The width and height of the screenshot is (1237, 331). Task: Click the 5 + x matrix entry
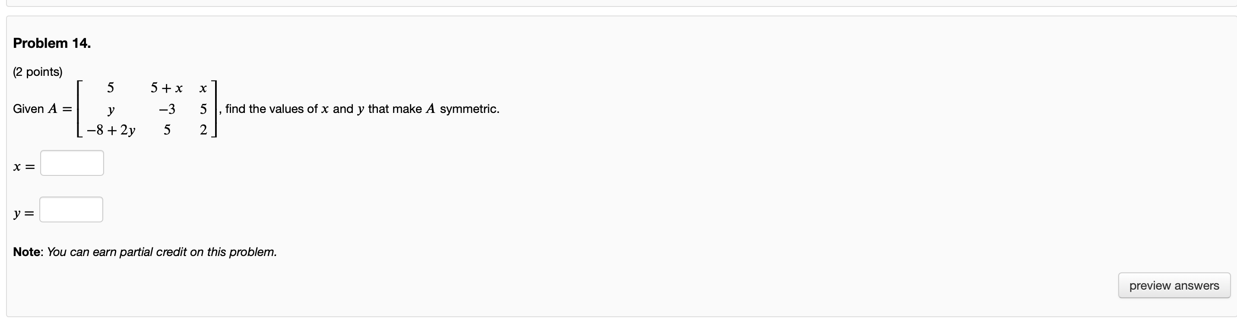[167, 88]
